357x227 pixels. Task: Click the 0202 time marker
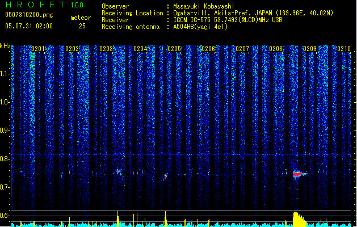coord(72,49)
